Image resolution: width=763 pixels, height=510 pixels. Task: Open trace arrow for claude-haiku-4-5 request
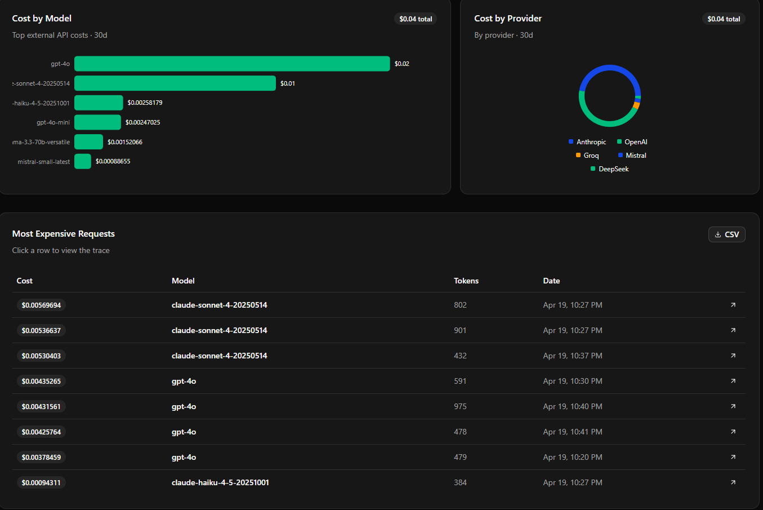[733, 482]
